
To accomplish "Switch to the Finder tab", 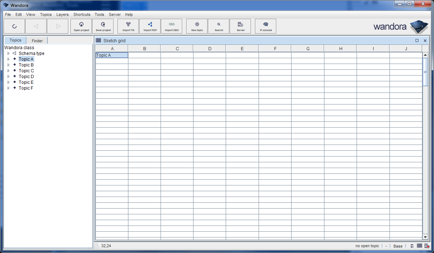I will [x=37, y=40].
